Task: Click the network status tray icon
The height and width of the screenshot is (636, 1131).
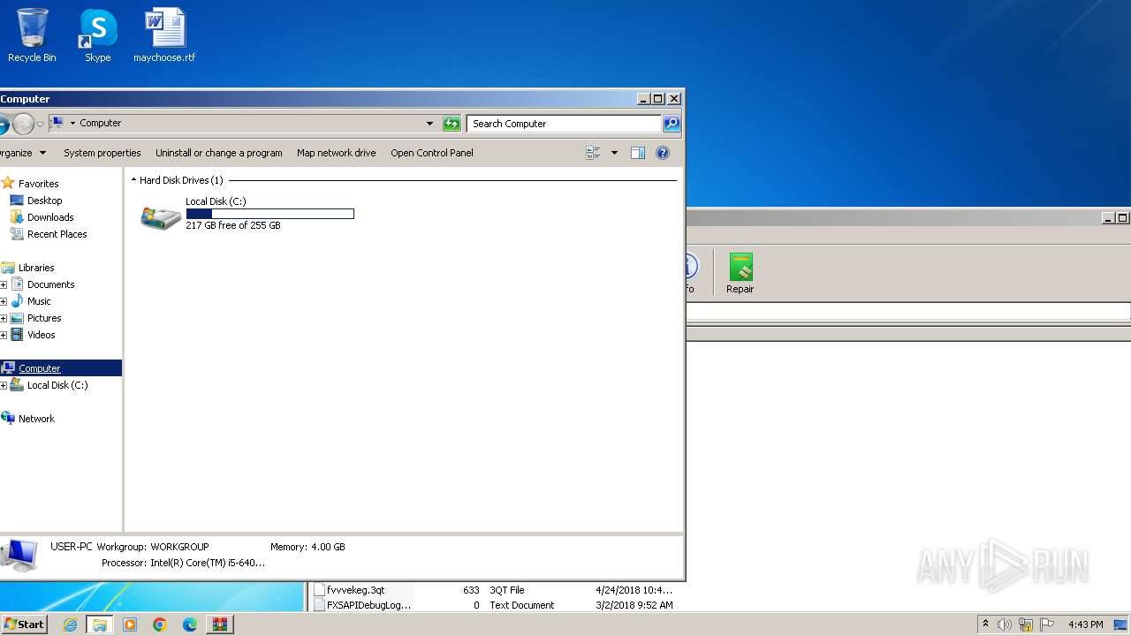Action: click(x=1026, y=625)
